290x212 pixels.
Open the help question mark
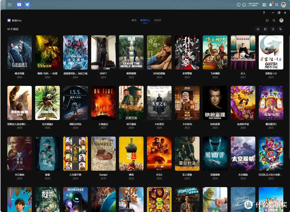coord(264,13)
